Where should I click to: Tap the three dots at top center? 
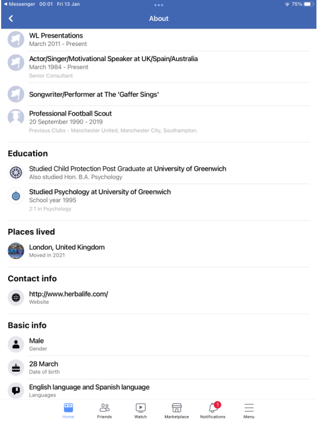[158, 5]
